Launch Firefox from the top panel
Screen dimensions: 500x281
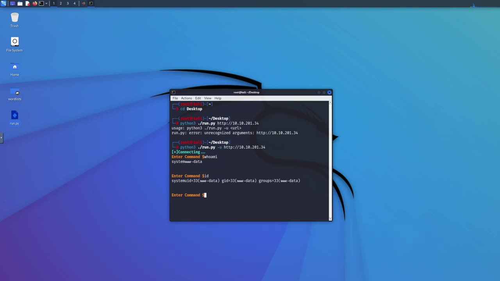point(35,4)
